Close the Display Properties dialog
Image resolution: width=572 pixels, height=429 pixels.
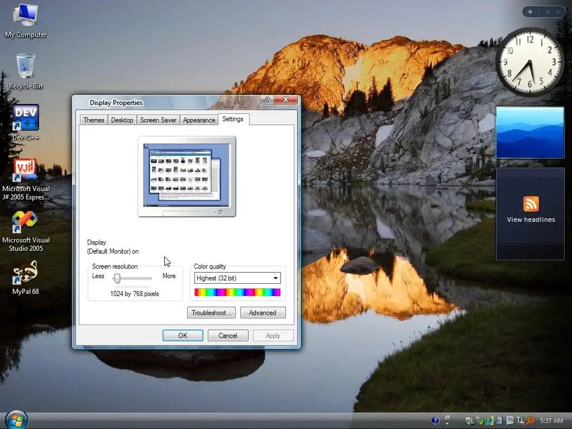pos(285,99)
